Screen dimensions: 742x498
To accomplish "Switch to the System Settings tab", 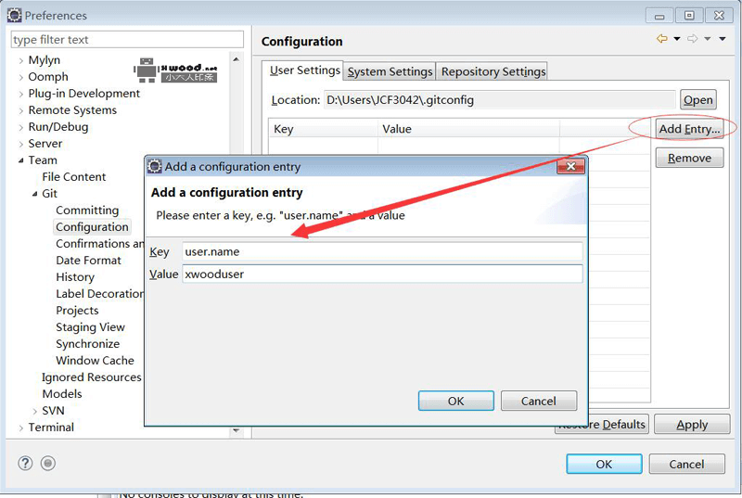I will tap(390, 71).
